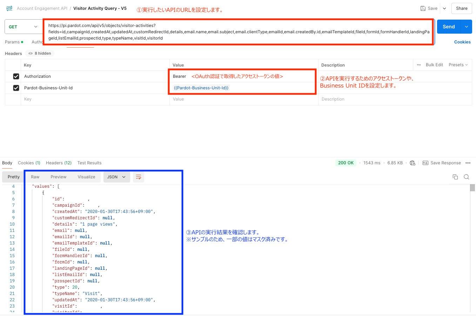This screenshot has height=316, width=476.
Task: Click the "details": "1 page views" line
Action: coord(85,224)
